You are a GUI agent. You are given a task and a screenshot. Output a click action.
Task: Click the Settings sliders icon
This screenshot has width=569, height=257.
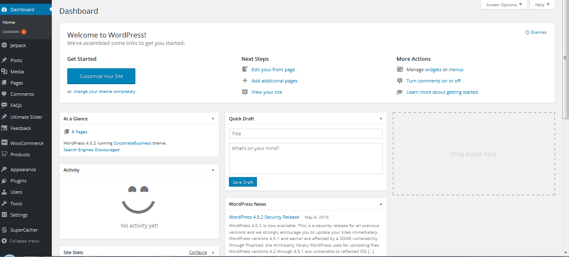[x=4, y=215]
